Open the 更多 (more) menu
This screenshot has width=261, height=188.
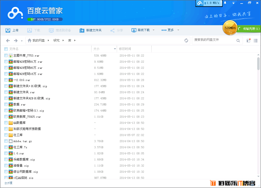(167, 30)
